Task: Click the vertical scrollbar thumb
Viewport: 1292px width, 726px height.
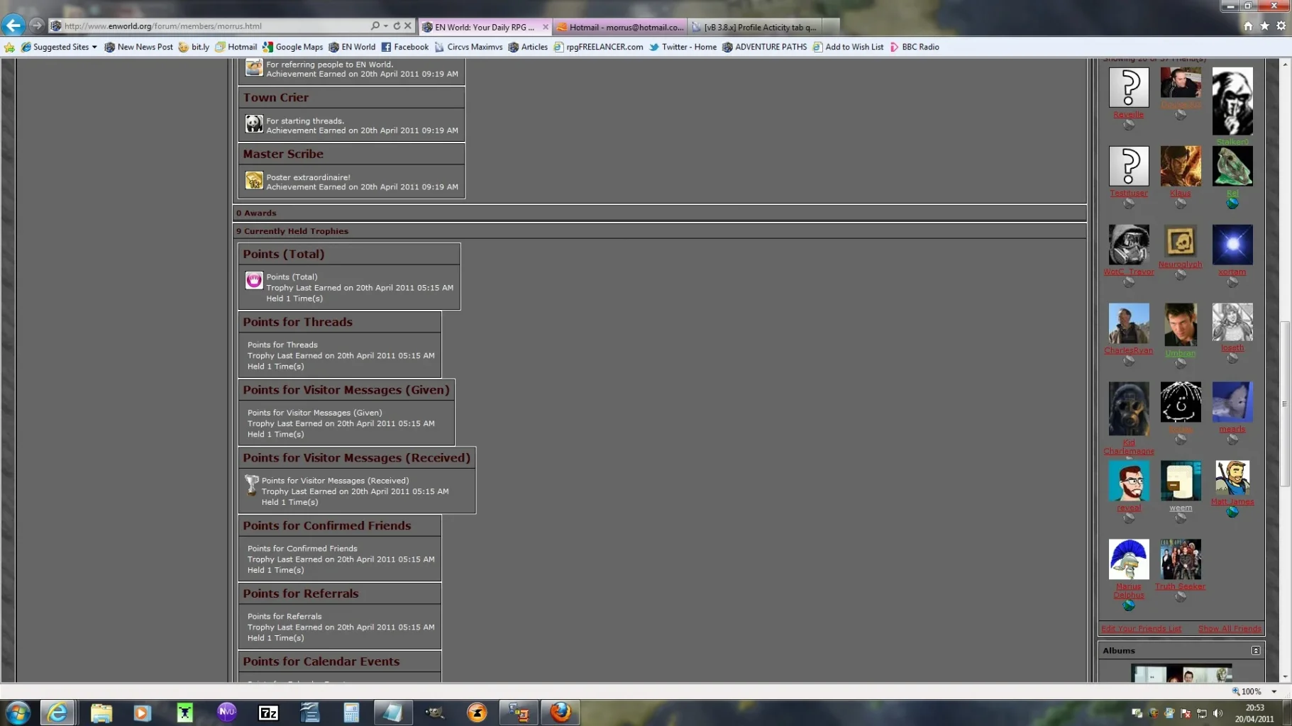Action: [1285, 404]
